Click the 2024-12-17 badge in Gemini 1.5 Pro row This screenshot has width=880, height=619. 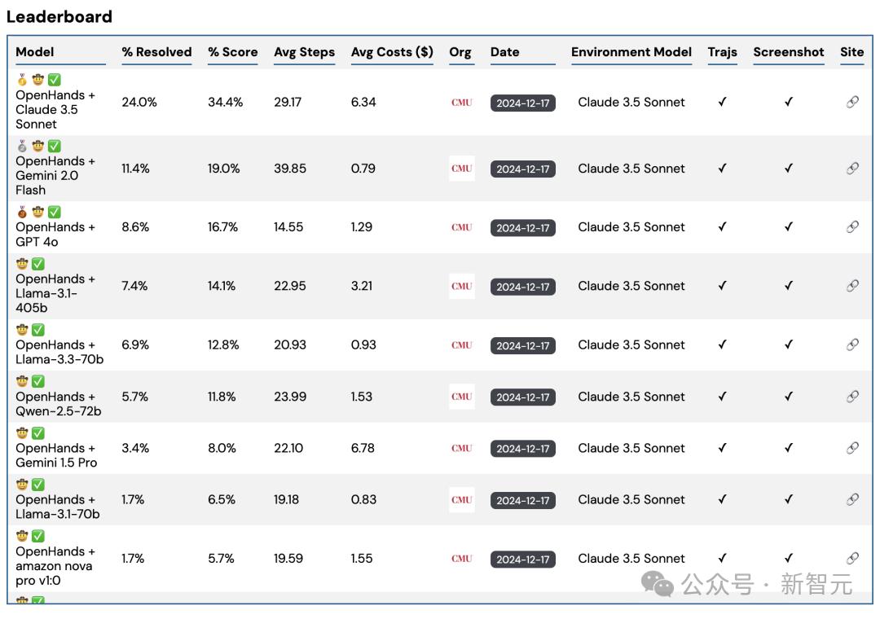tap(522, 449)
